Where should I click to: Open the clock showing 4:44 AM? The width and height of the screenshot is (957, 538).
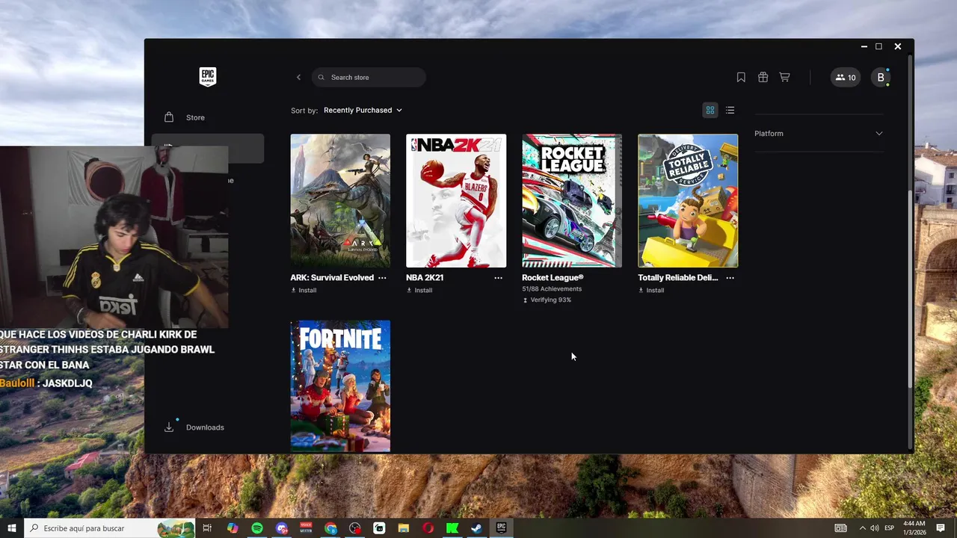(914, 528)
